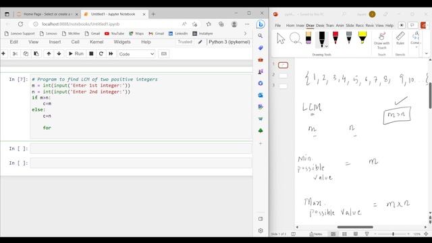
Task: Open Jupyter Help menu
Action: pyautogui.click(x=146, y=42)
